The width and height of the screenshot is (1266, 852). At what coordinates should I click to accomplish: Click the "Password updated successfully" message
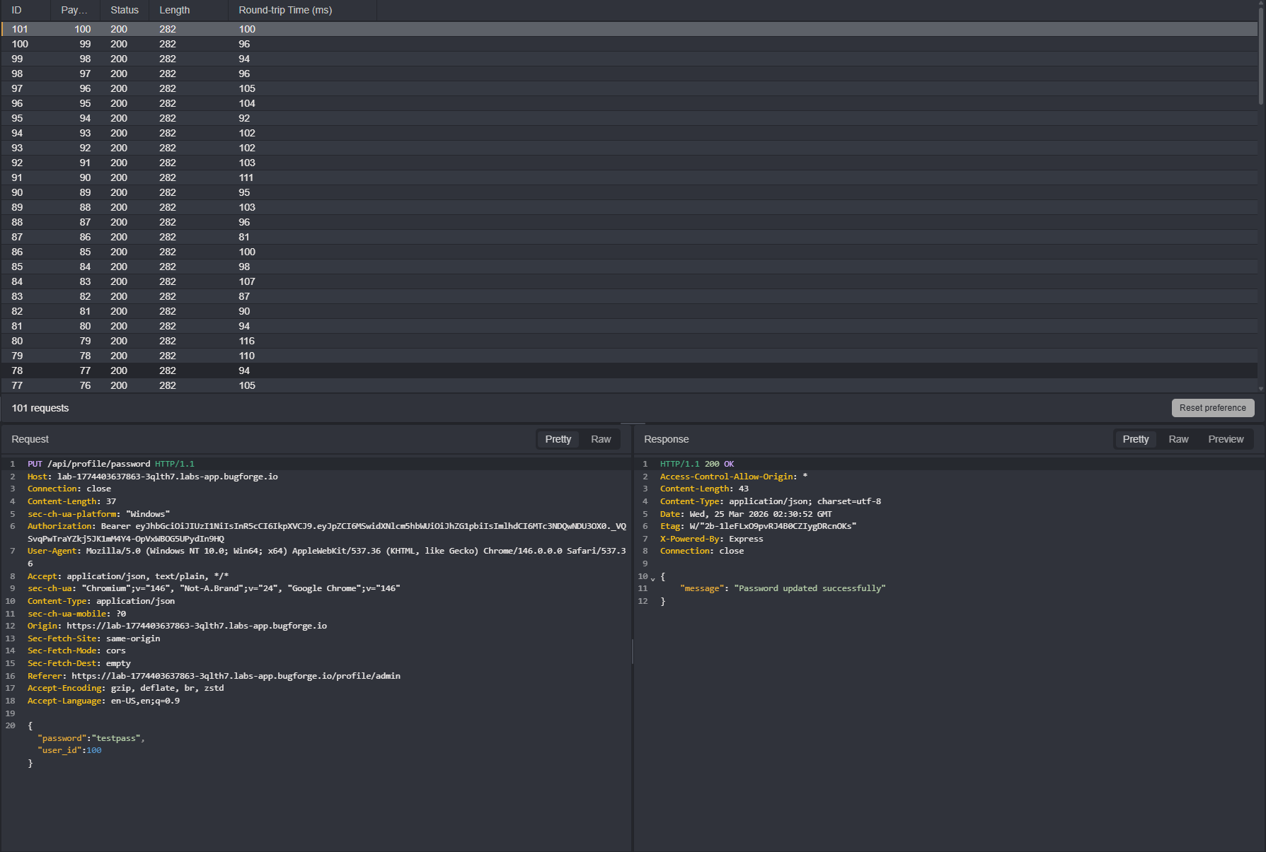coord(810,588)
